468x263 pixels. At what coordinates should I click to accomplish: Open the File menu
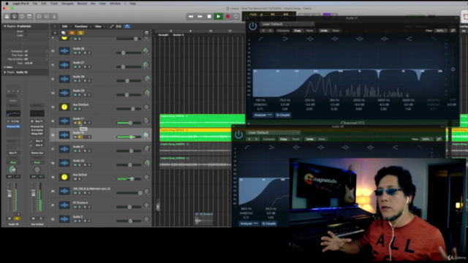click(x=35, y=4)
